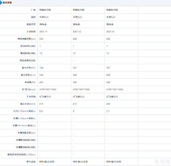The image size is (171, 166).
Task: Select the motor horsepower value 450
Action: click(x=75, y=82)
